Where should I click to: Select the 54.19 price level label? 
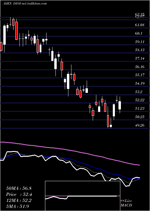click(x=140, y=83)
